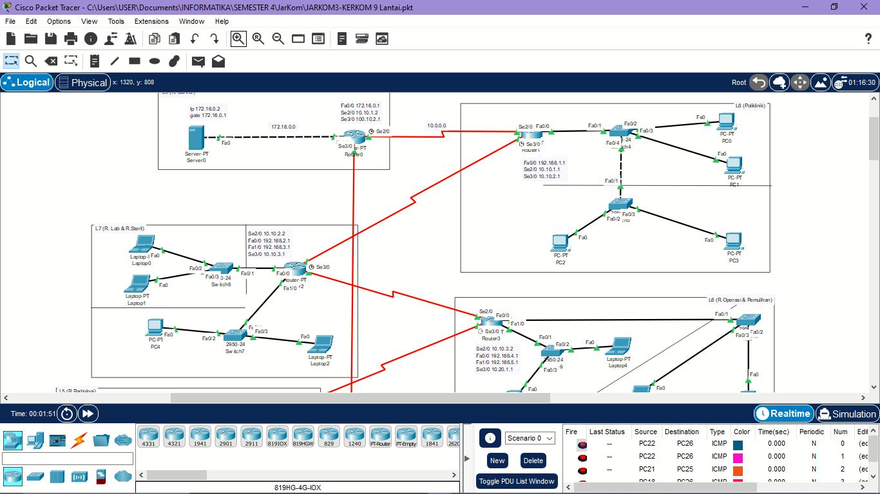
Task: Choose the Connections lightning bolt category
Action: tap(79, 441)
